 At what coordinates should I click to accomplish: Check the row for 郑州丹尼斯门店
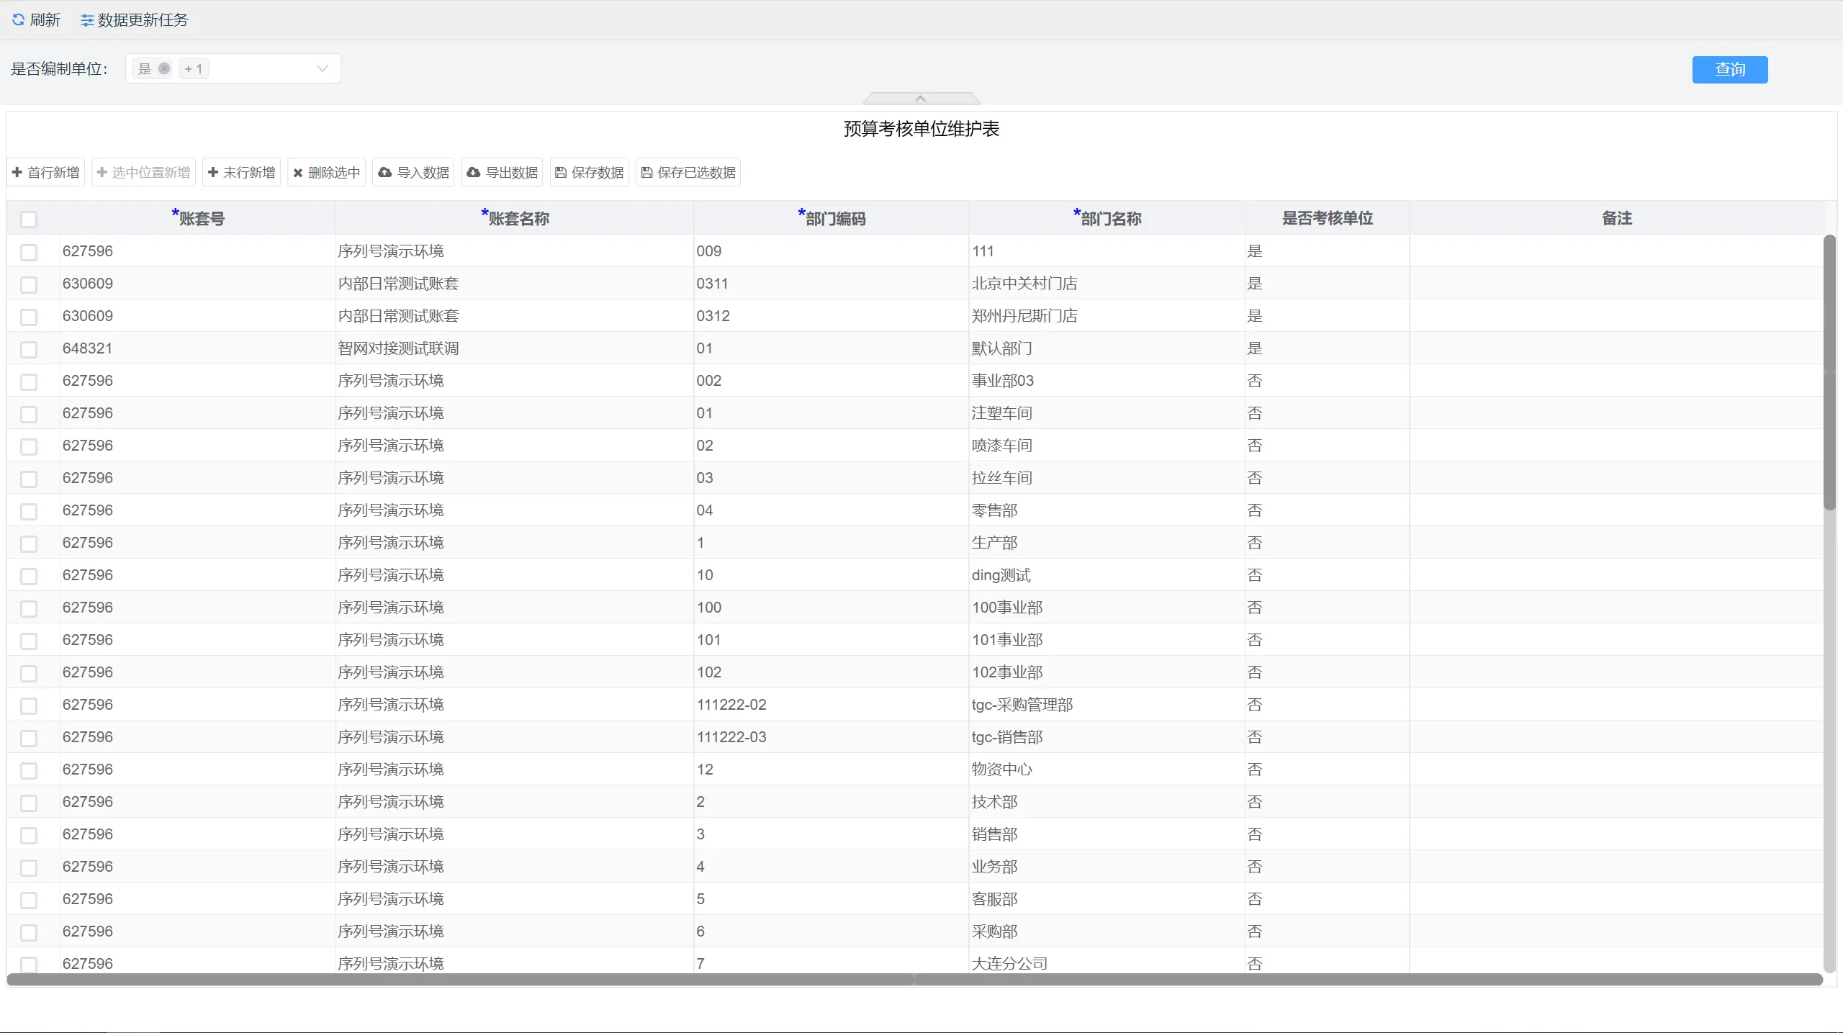[29, 317]
